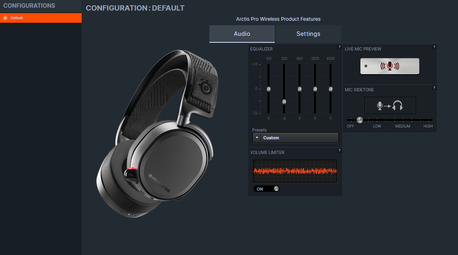Click the microphone-to-headphones sidetone icon
This screenshot has height=255, width=458.
point(390,106)
